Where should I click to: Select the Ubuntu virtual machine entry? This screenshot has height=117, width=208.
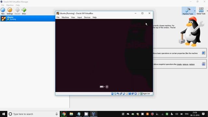point(28,18)
